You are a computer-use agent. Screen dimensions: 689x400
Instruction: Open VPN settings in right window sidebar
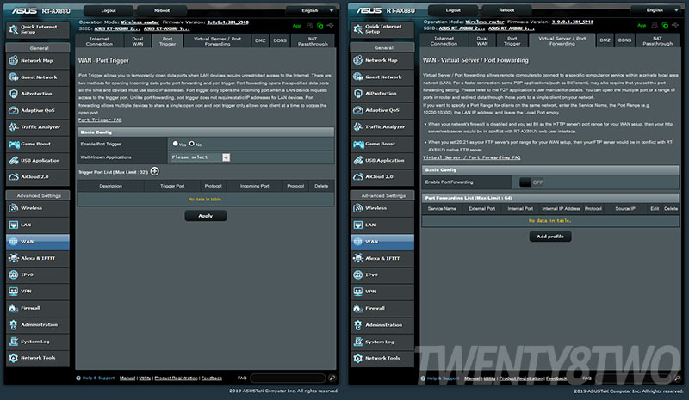click(382, 292)
